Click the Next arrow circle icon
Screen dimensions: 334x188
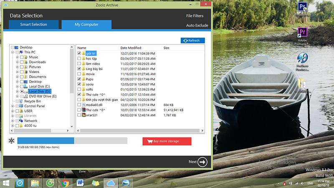coord(203,162)
